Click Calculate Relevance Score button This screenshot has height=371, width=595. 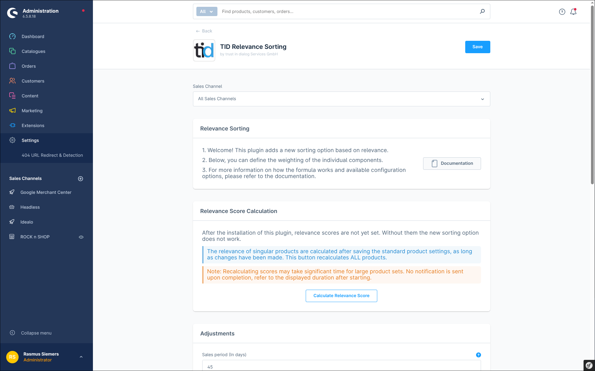click(341, 296)
